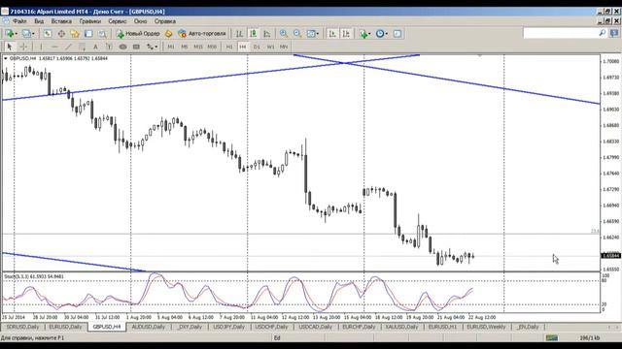Open the Вставка menu

pos(61,21)
